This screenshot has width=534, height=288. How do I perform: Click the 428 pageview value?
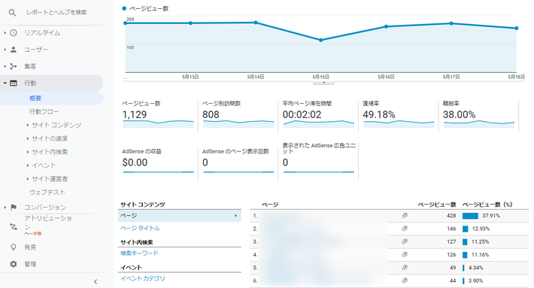451,216
